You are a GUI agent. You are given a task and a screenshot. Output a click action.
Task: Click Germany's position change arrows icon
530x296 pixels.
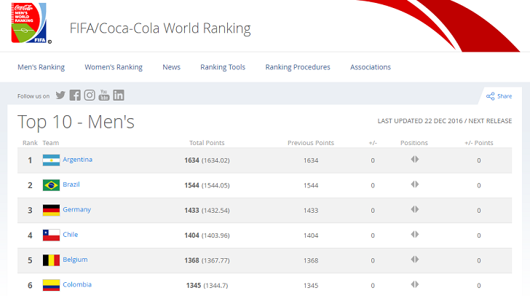click(x=415, y=209)
